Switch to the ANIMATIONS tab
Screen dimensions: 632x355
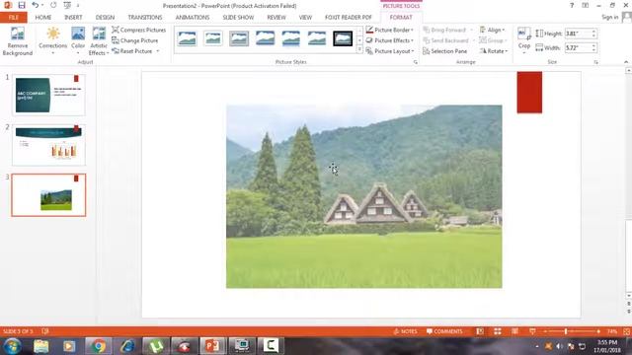pos(193,18)
